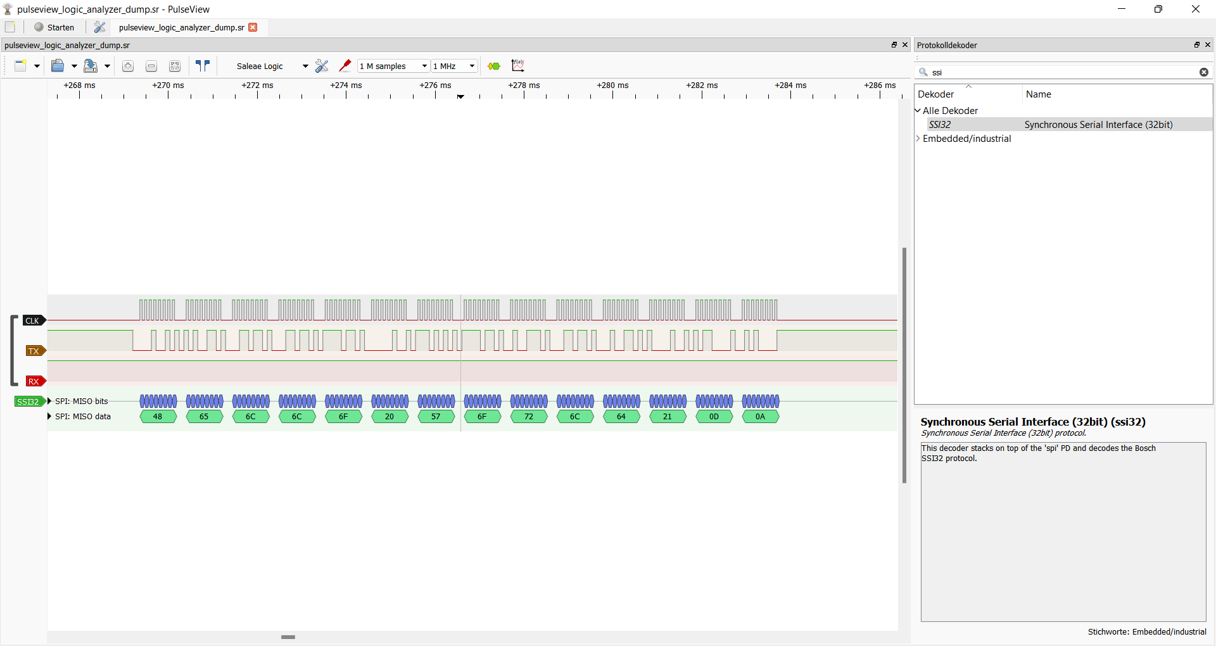Select the SSI32 decoder in the list

click(940, 125)
